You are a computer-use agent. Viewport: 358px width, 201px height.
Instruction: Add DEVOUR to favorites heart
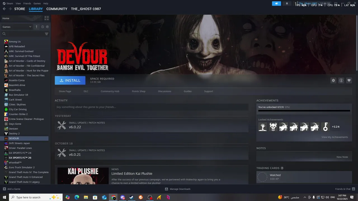[349, 80]
